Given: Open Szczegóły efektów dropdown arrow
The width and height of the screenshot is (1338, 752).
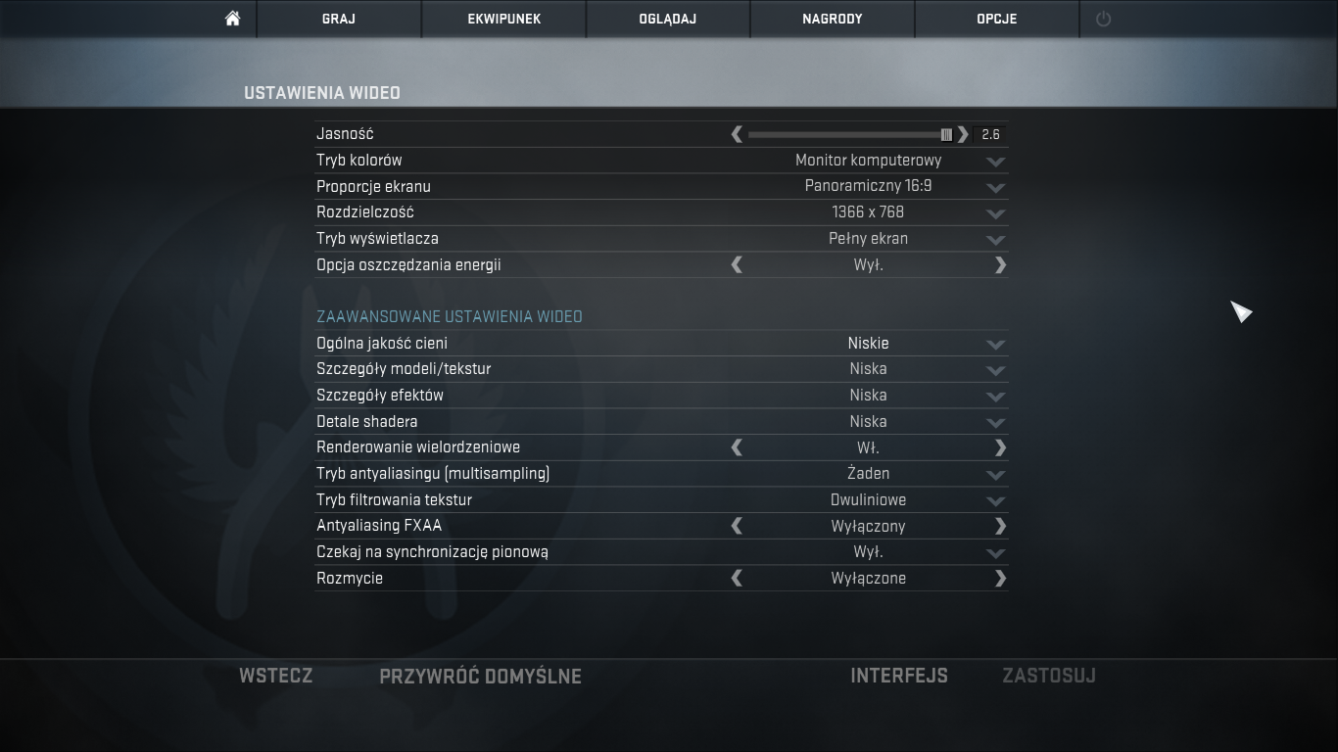Looking at the screenshot, I should (x=995, y=397).
